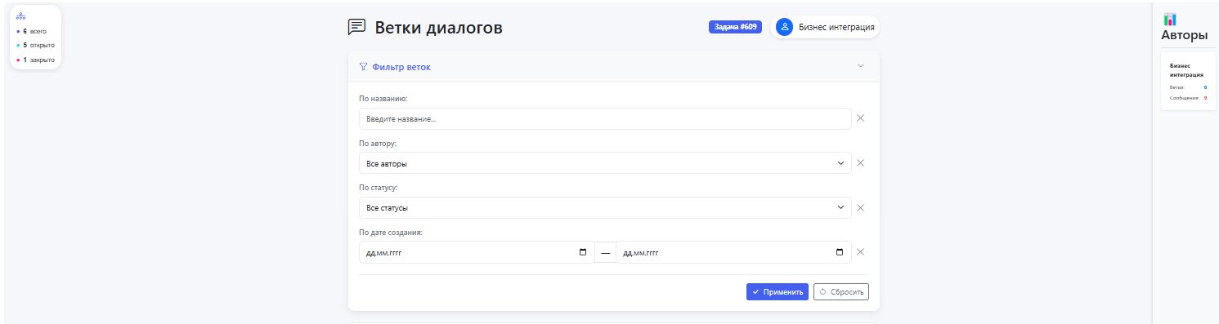Image resolution: width=1219 pixels, height=324 pixels.
Task: Click the По автору label
Action: [x=378, y=143]
